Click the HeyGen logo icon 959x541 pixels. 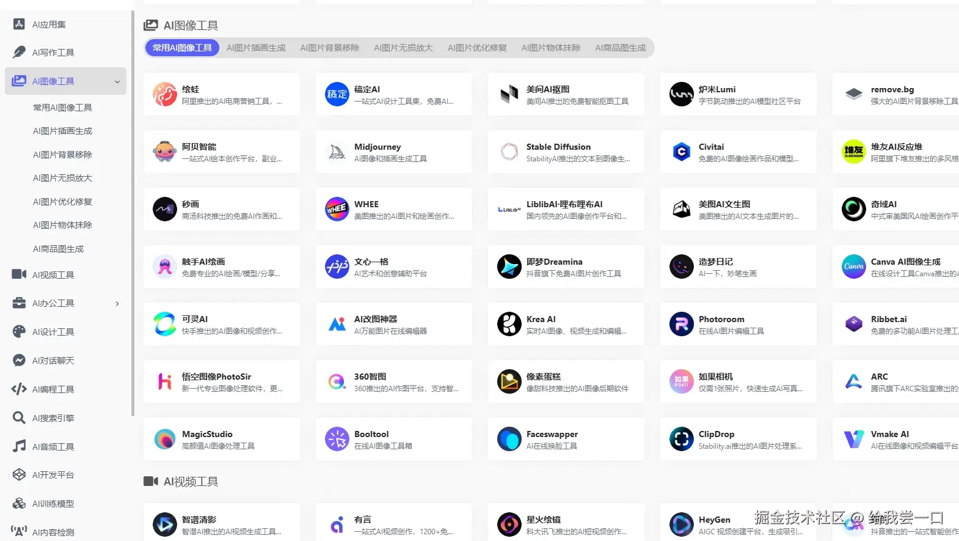coord(682,524)
